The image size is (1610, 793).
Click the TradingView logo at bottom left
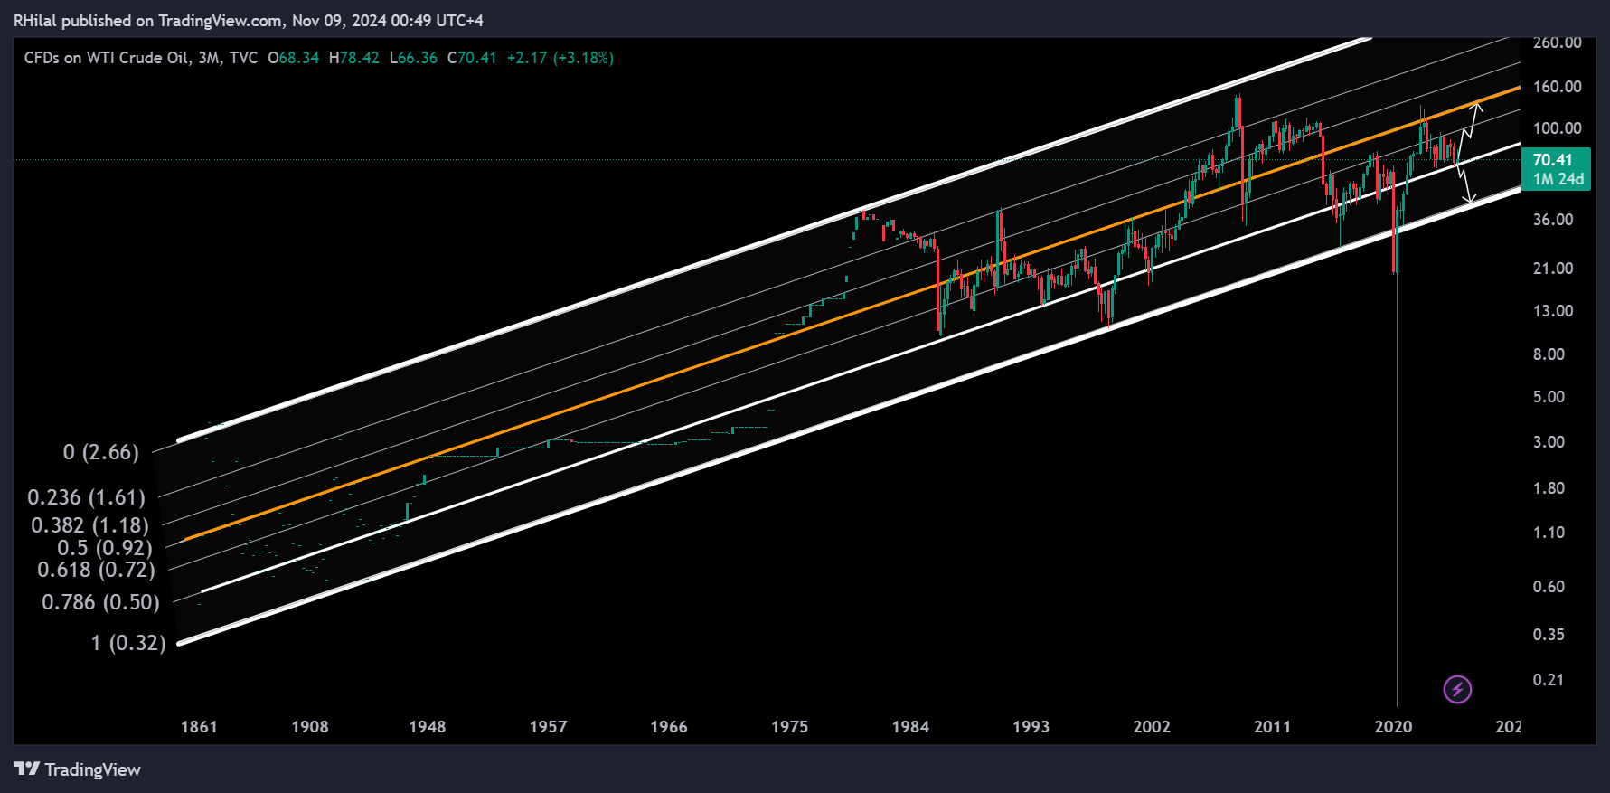click(77, 769)
